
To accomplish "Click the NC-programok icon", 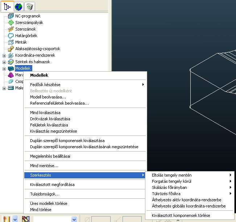I will click(x=11, y=16).
